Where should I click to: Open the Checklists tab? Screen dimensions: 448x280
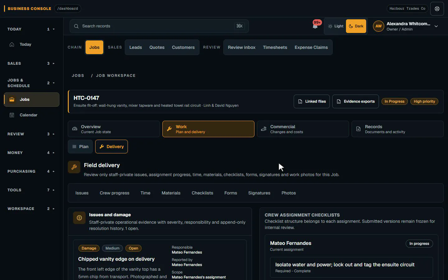pos(202,193)
